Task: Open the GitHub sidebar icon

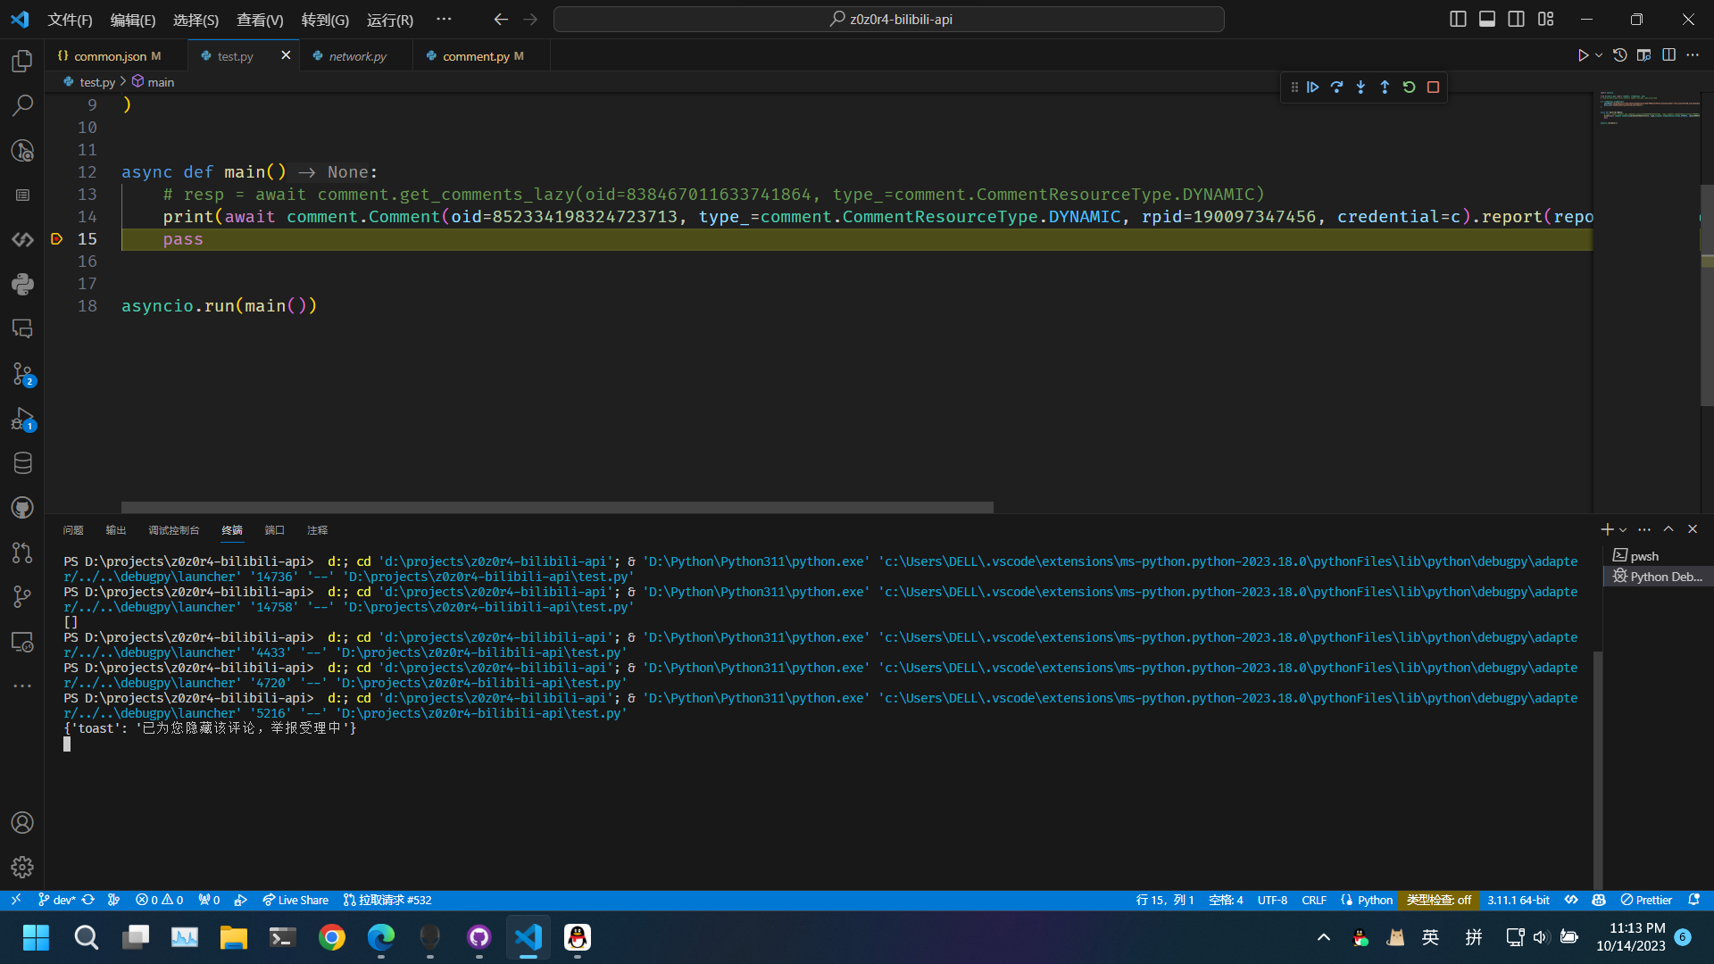Action: tap(22, 507)
